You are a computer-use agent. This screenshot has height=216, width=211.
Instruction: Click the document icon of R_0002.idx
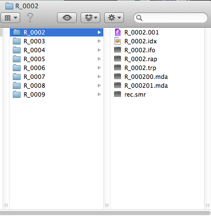pyautogui.click(x=118, y=41)
